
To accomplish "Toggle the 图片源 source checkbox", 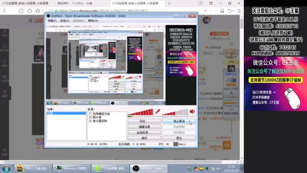I will pyautogui.click(x=90, y=117).
